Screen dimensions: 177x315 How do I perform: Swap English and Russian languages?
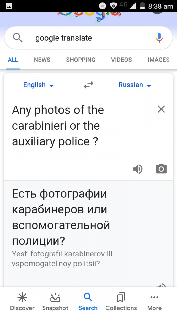[88, 85]
